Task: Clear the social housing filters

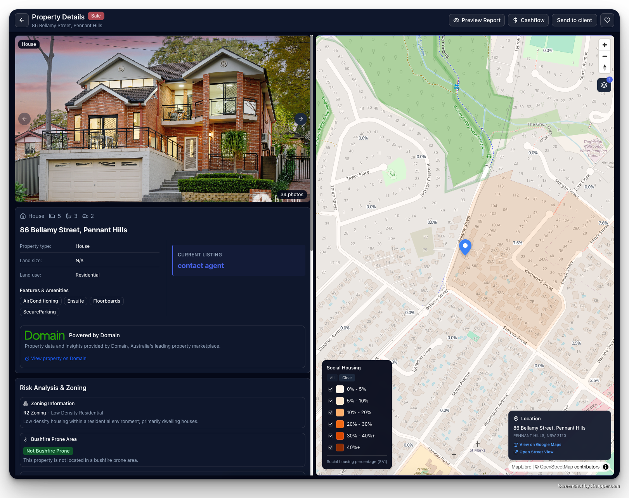Action: pos(347,378)
